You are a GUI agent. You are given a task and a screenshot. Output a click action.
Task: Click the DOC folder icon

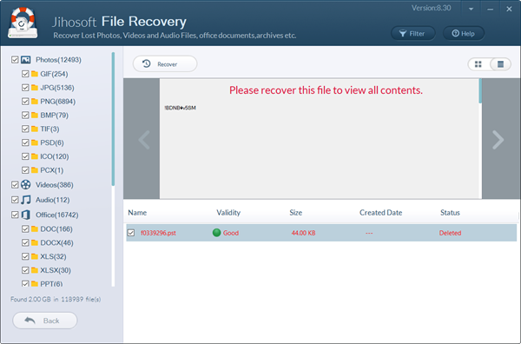coord(35,229)
